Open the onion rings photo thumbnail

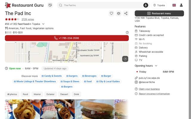pos(22,109)
